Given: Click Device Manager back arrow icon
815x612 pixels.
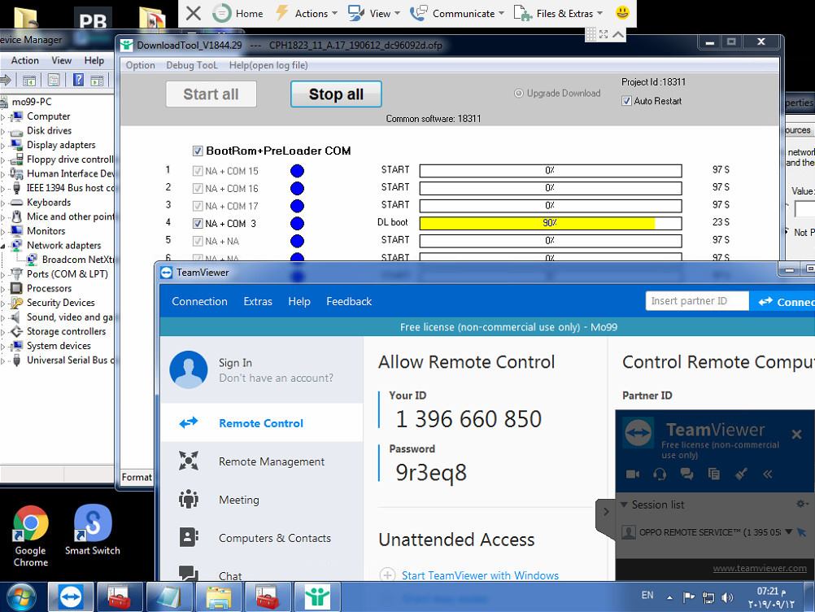Looking at the screenshot, I should coord(6,80).
